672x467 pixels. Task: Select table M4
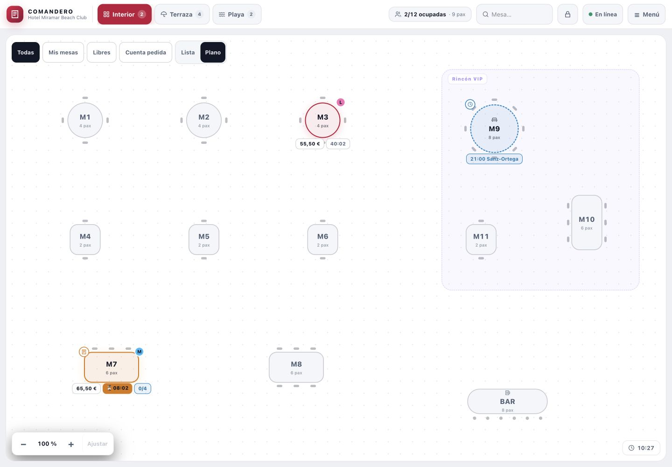(85, 240)
